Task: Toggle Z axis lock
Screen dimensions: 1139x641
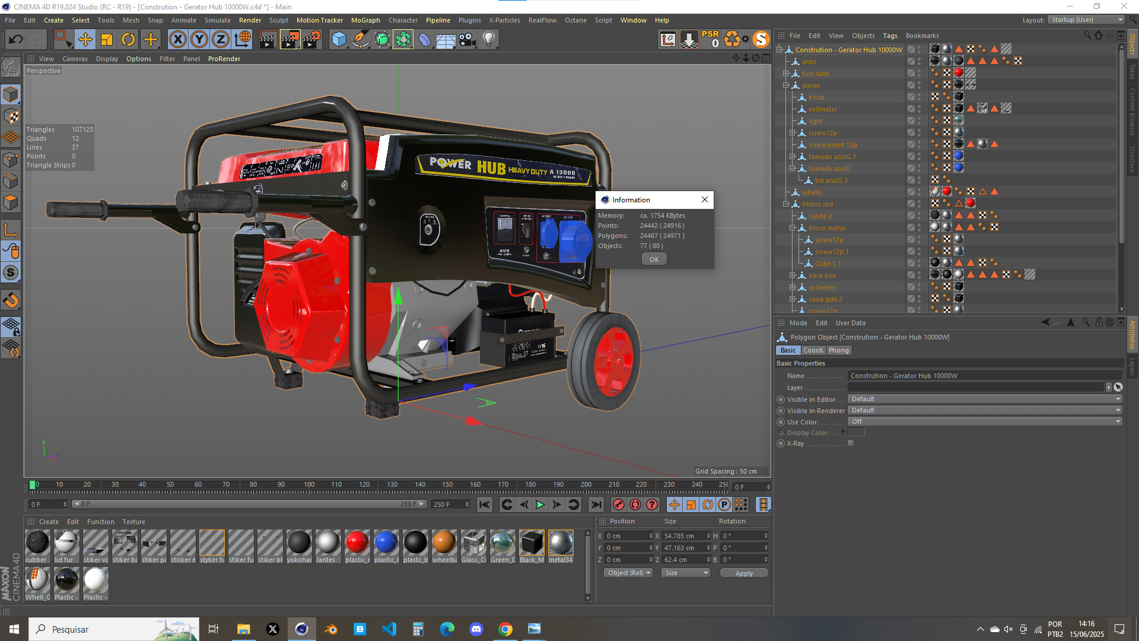Action: (x=221, y=40)
